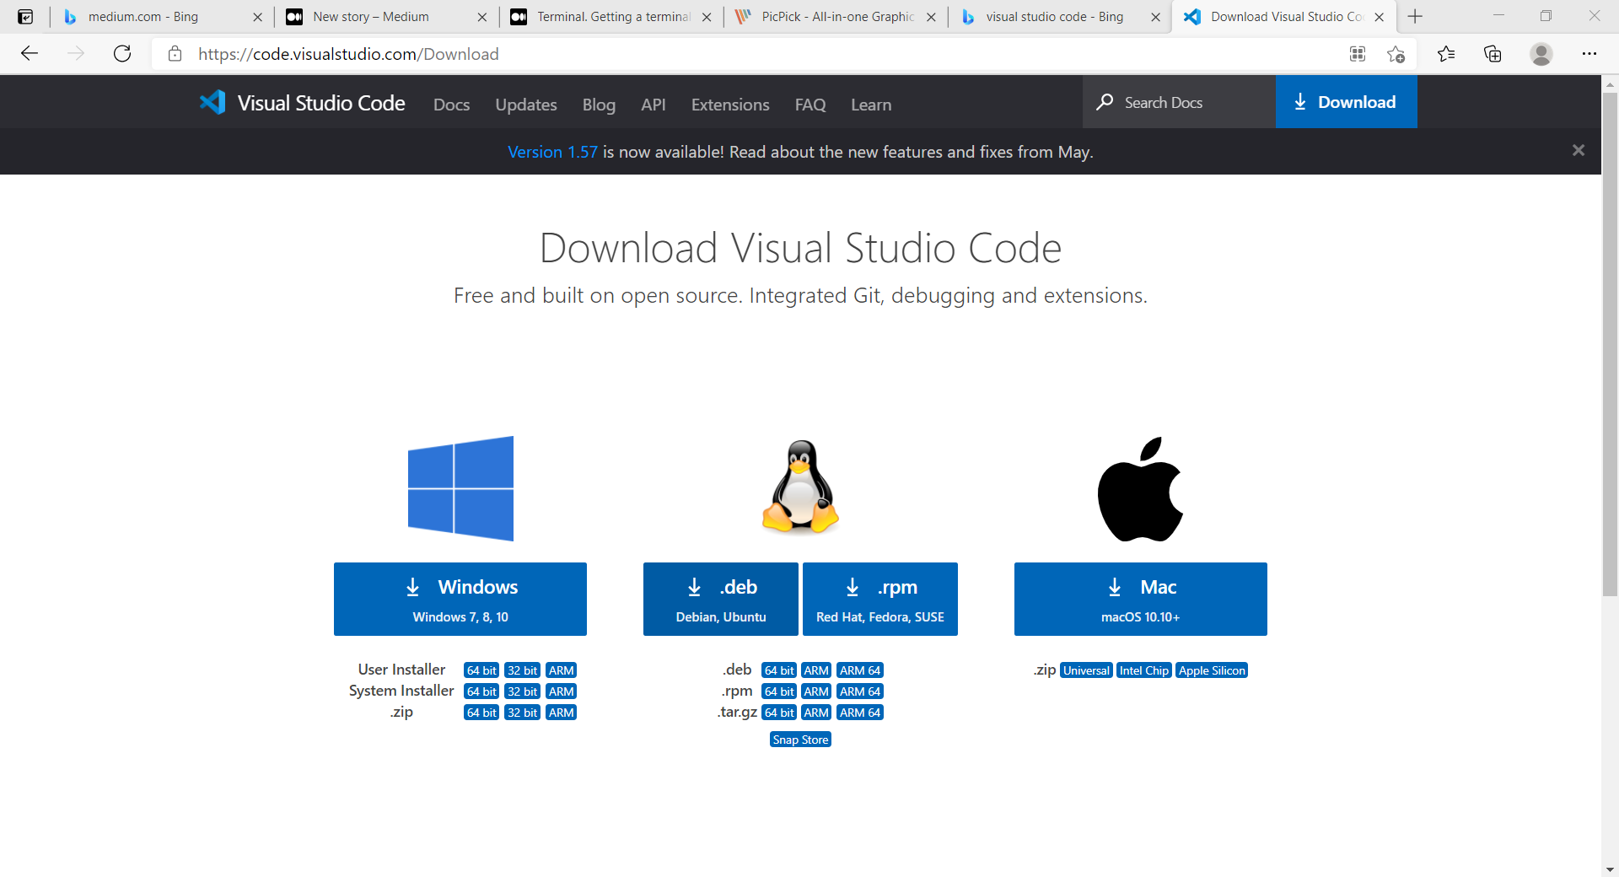
Task: Select 32 bit for Windows System Installer
Action: (x=523, y=691)
